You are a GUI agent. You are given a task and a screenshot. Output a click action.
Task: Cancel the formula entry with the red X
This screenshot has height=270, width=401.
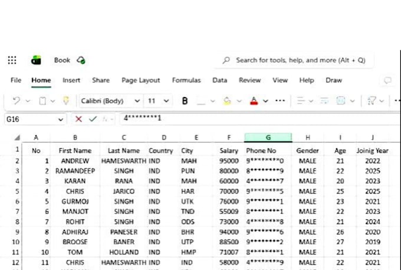pos(78,119)
